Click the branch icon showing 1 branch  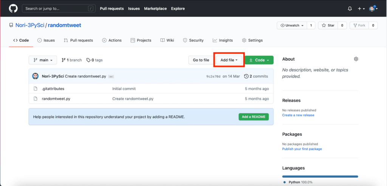tap(64, 60)
